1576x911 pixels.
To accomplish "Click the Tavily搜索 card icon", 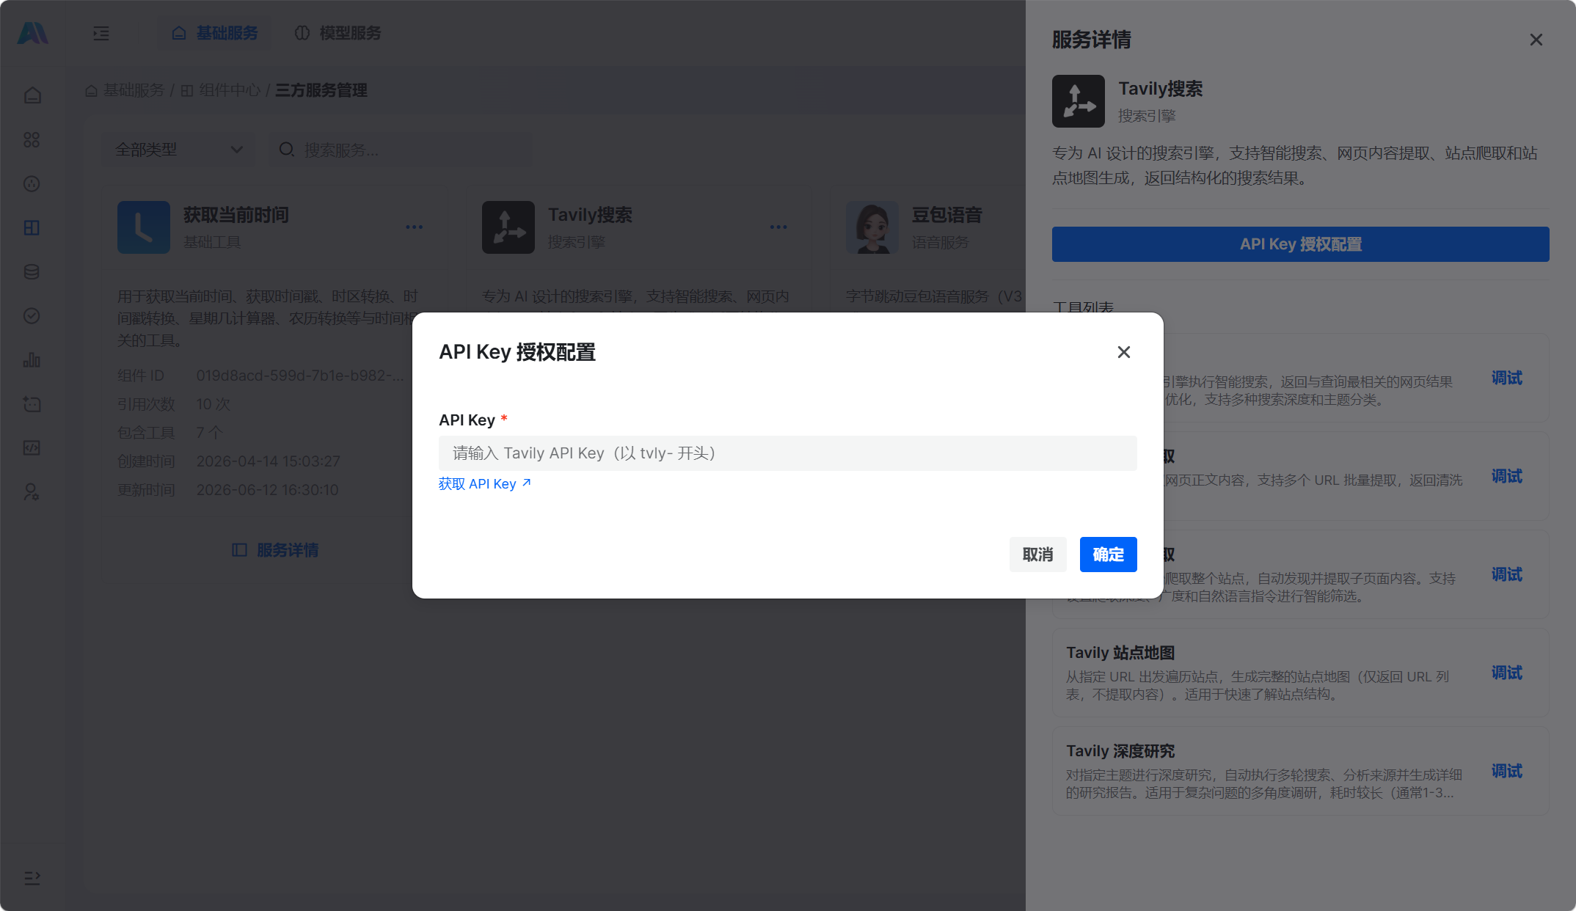I will pyautogui.click(x=508, y=227).
